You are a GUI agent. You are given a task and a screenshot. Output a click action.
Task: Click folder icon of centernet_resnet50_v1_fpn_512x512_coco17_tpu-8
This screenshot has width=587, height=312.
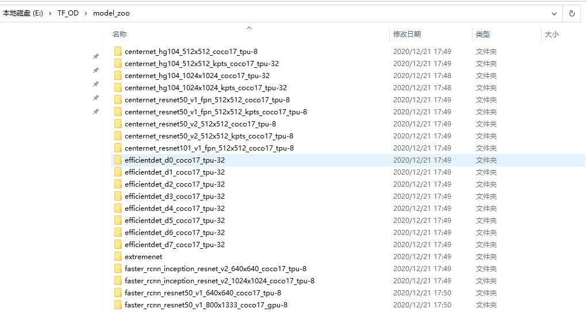[118, 99]
